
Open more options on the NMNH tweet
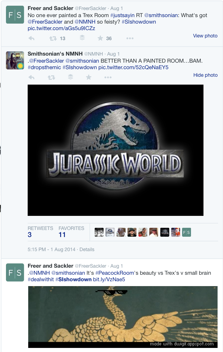108,78
